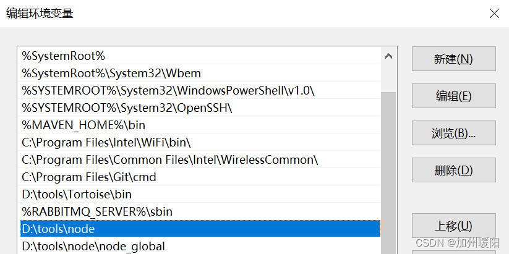
Task: Select the D:\tools\node\node_global entry
Action: tap(200, 246)
